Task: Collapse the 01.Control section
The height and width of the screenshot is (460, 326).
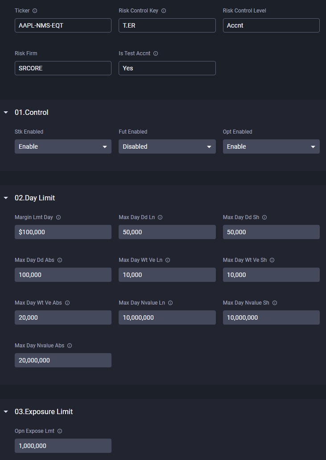Action: point(6,113)
